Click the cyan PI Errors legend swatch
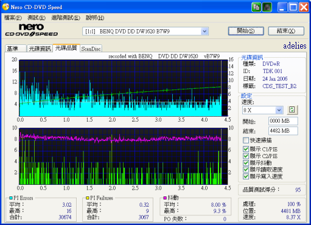Screen dimensions: 311x225 tap(11, 198)
